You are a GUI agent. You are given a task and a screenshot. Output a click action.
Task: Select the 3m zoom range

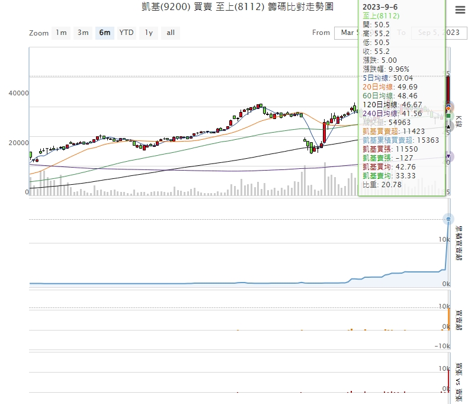83,33
